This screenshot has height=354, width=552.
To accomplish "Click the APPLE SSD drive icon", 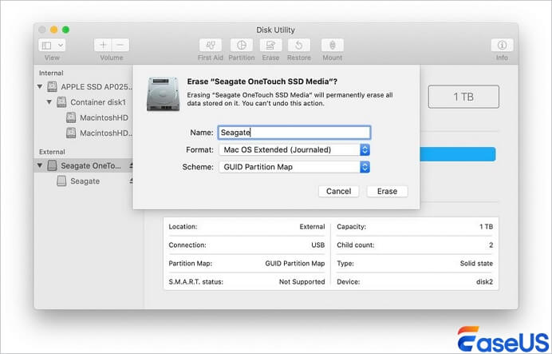I will click(52, 86).
